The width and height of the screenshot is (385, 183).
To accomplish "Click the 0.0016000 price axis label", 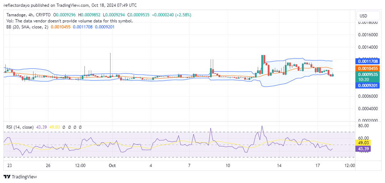I will 368,35.
